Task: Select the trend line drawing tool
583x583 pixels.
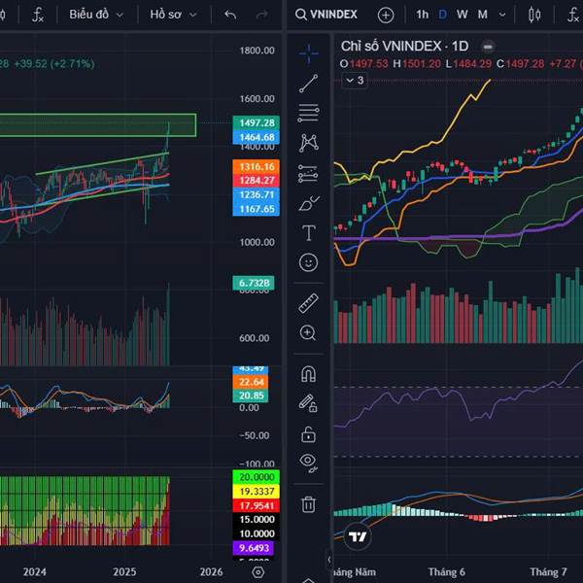Action: (309, 84)
